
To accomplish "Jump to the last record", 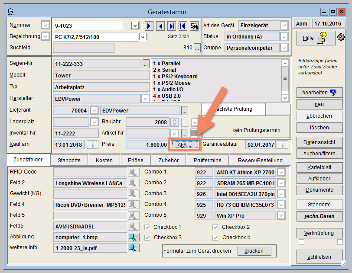I will click(172, 26).
